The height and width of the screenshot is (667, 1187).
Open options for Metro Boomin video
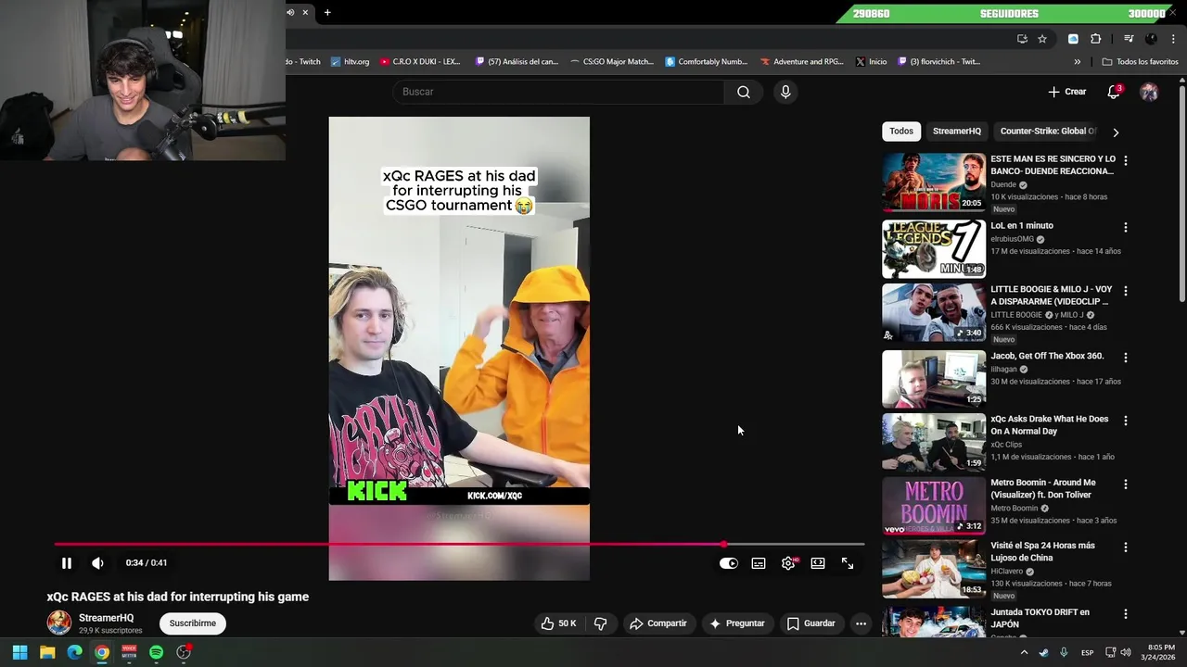click(x=1126, y=485)
